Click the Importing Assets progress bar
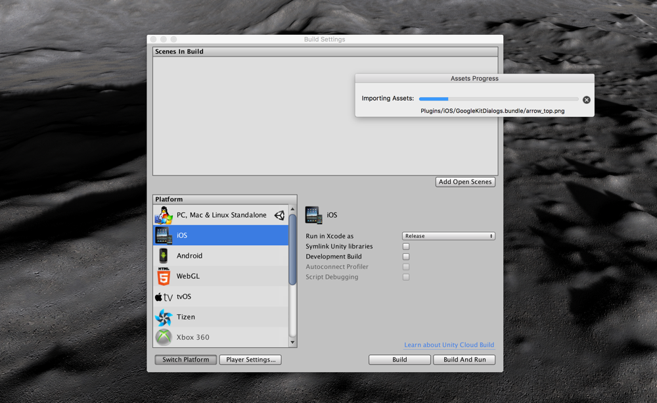The height and width of the screenshot is (403, 657). coord(499,99)
